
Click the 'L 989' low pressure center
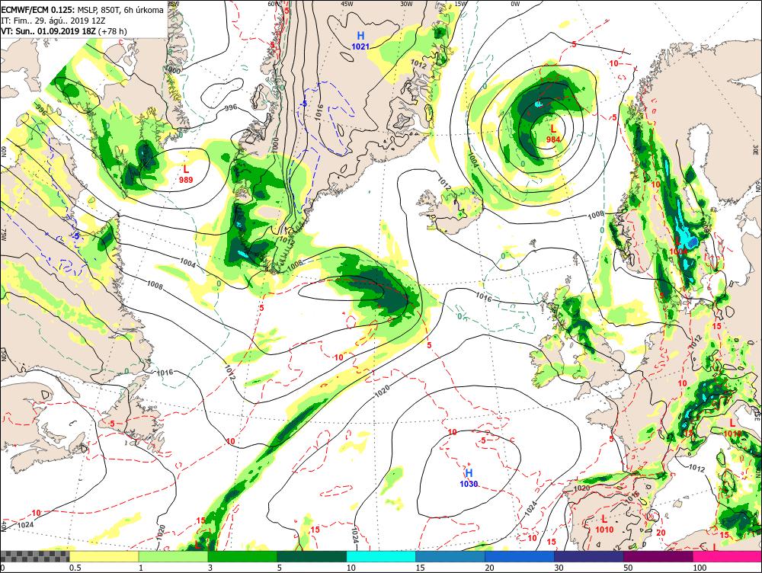(x=186, y=174)
